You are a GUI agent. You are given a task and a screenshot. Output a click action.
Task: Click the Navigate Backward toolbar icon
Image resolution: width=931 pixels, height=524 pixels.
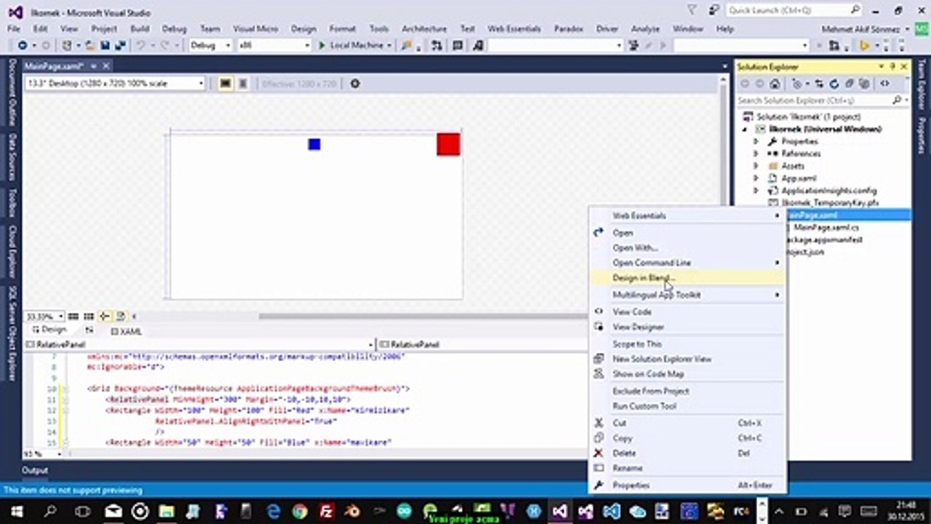point(23,45)
